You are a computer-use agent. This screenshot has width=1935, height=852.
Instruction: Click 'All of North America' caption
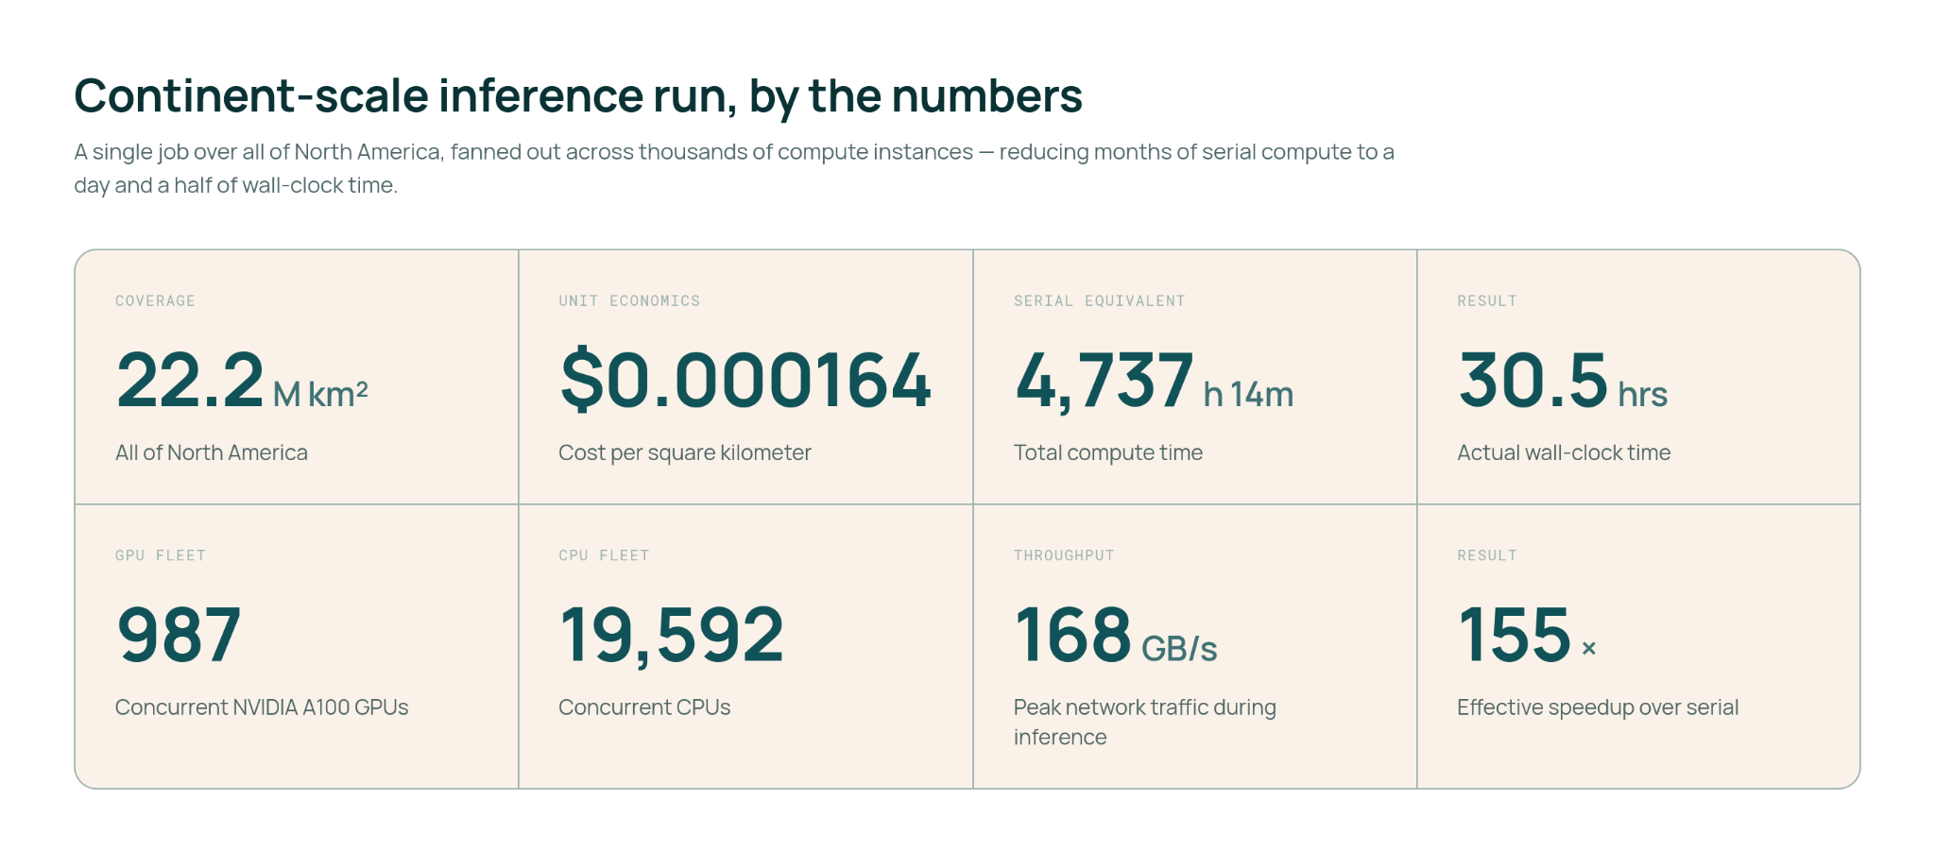click(212, 452)
